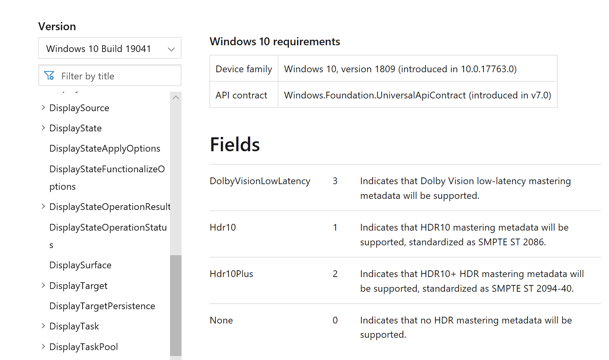Expand the DisplayTaskPool tree node
The height and width of the screenshot is (360, 609).
[x=43, y=347]
